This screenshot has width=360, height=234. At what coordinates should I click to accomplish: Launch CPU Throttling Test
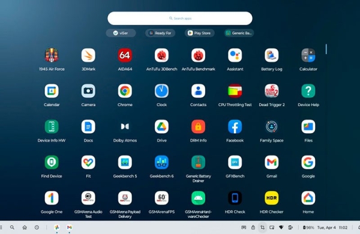[235, 91]
